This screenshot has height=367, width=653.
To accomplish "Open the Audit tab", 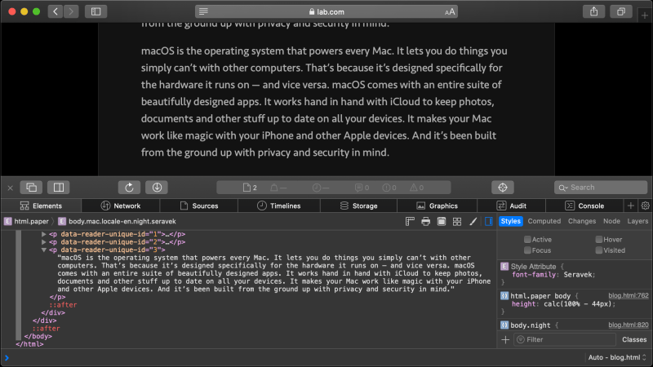I will tap(511, 206).
